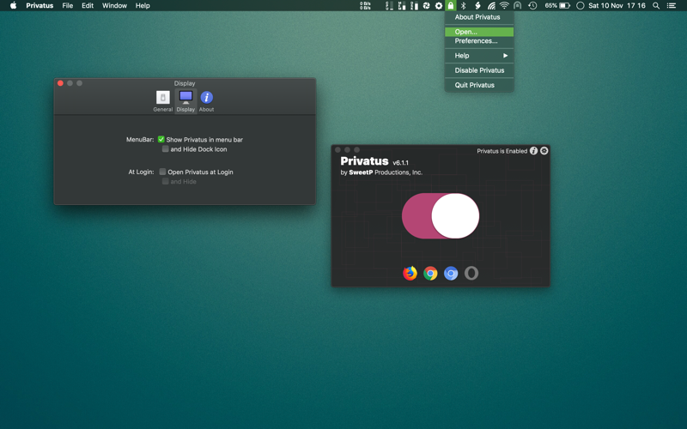Click the Privatus lock icon in menu bar
The width and height of the screenshot is (687, 429).
450,6
